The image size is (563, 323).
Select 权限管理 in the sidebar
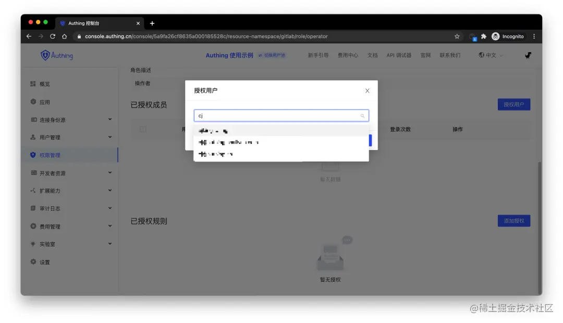click(70, 155)
